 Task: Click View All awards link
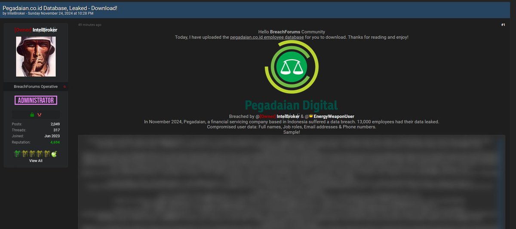36,161
